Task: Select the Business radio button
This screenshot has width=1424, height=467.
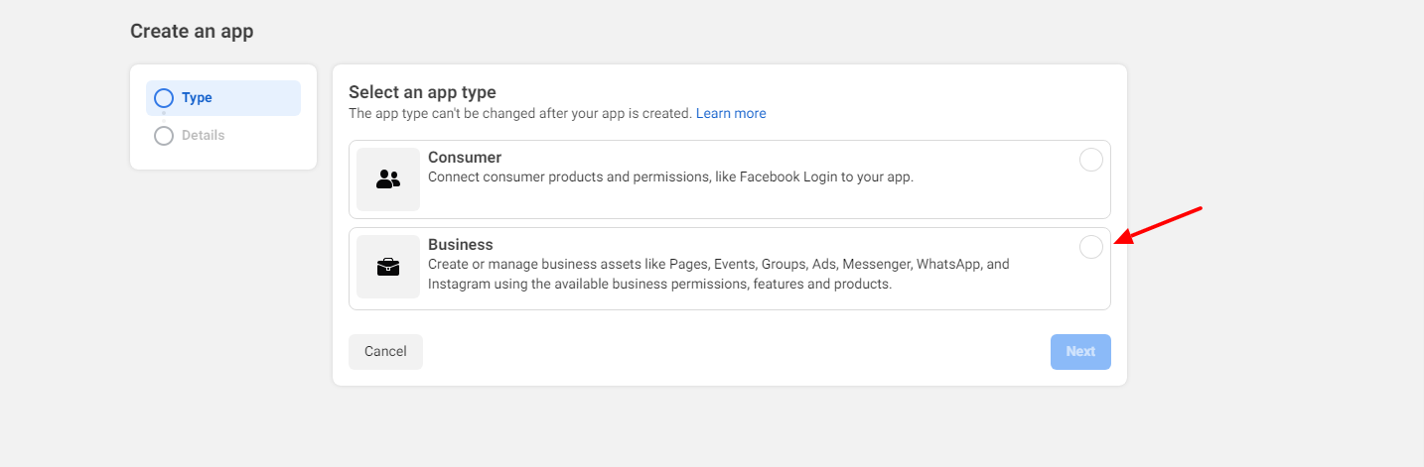Action: (1090, 247)
